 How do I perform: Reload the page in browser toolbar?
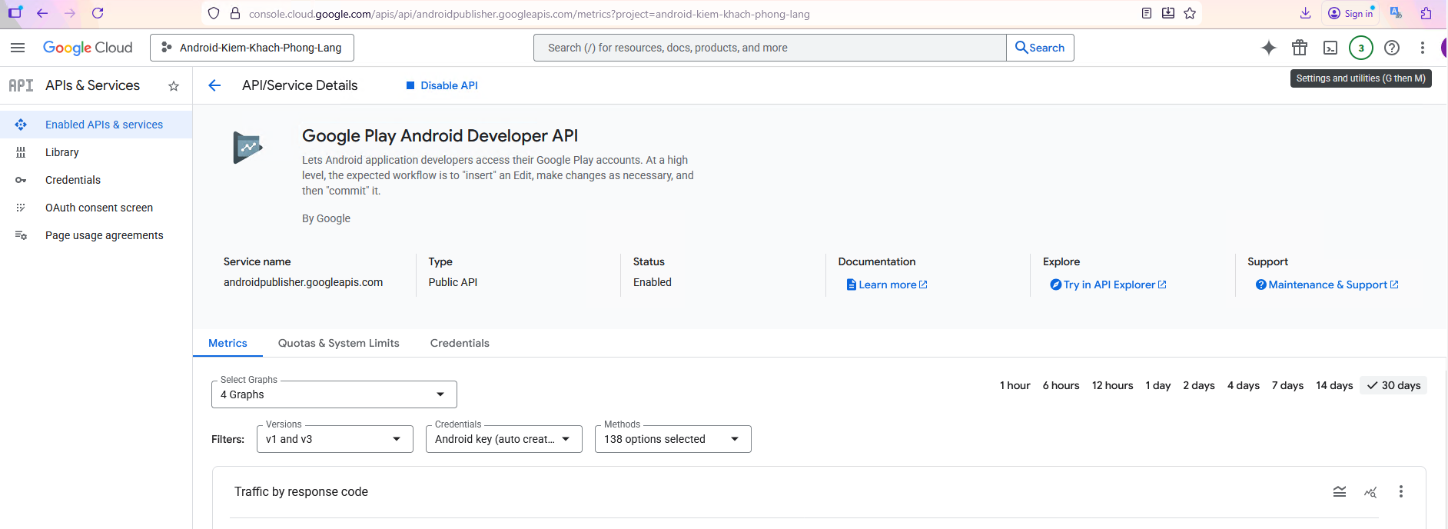tap(98, 13)
